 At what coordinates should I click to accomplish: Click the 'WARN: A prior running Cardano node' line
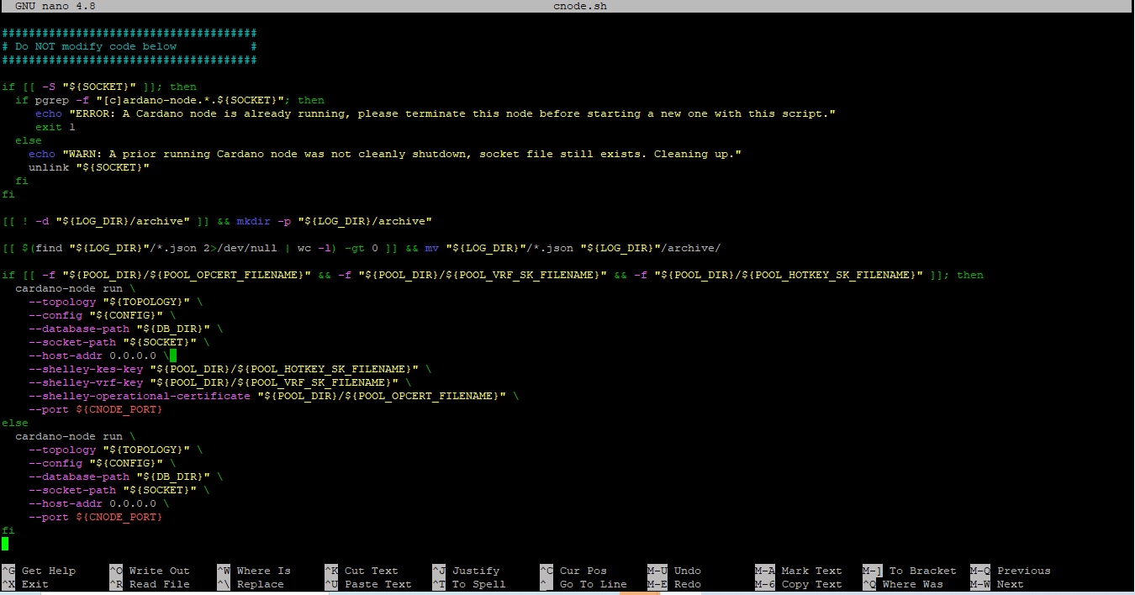click(x=385, y=154)
